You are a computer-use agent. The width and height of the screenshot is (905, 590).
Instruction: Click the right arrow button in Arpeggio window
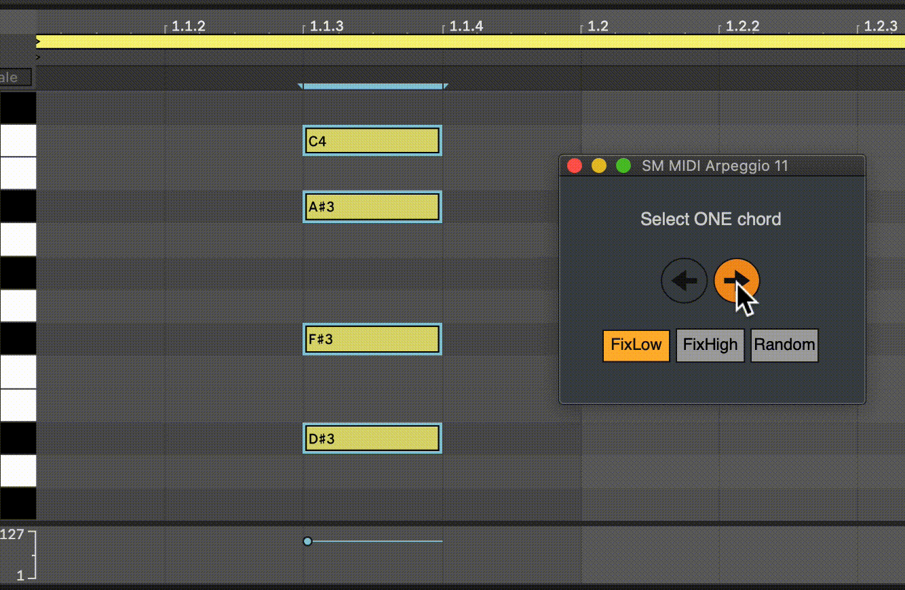coord(736,280)
